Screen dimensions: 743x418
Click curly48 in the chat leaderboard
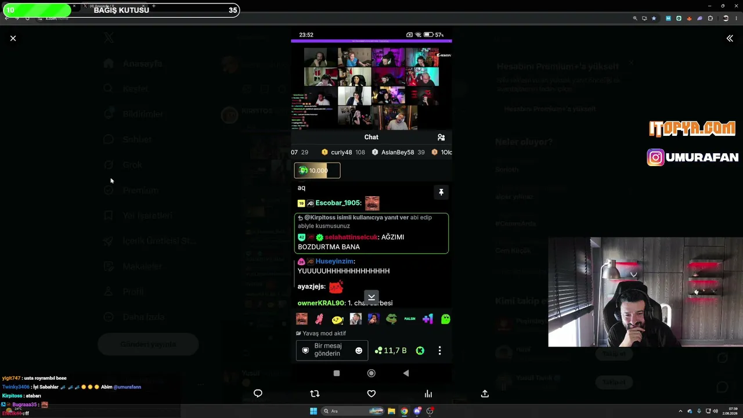[341, 152]
